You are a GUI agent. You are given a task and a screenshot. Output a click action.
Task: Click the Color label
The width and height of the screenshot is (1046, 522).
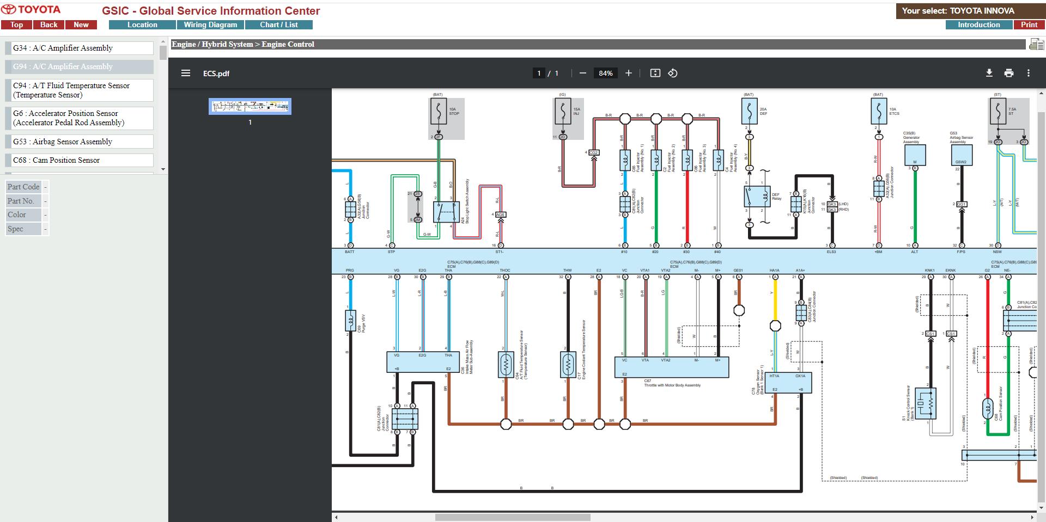point(23,215)
